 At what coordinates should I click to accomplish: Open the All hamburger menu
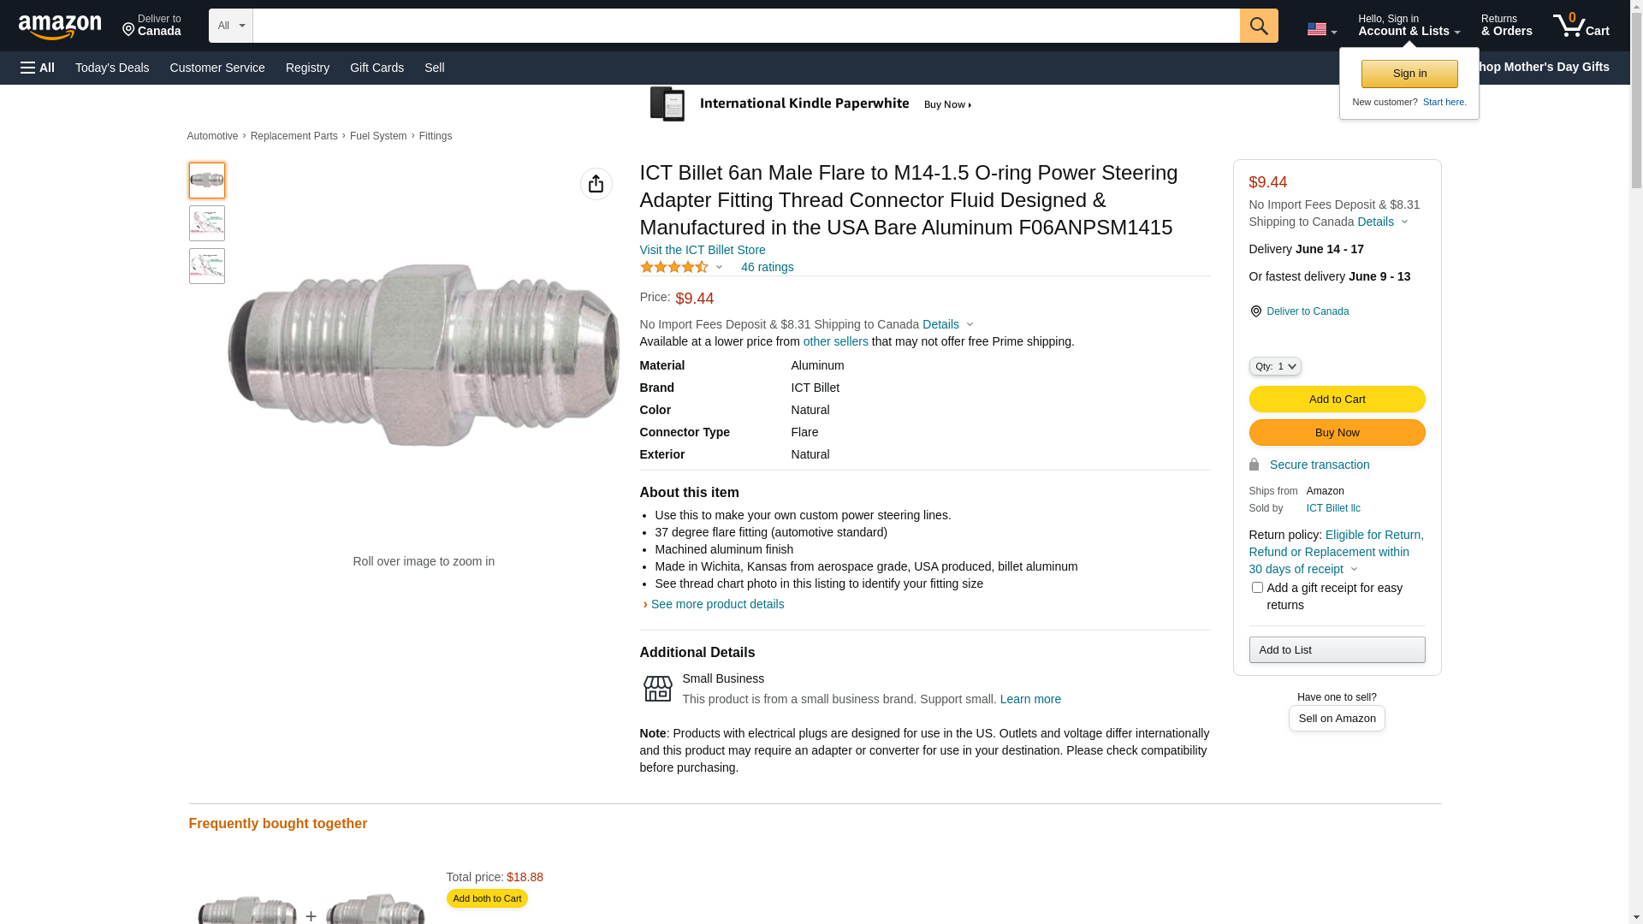click(38, 68)
